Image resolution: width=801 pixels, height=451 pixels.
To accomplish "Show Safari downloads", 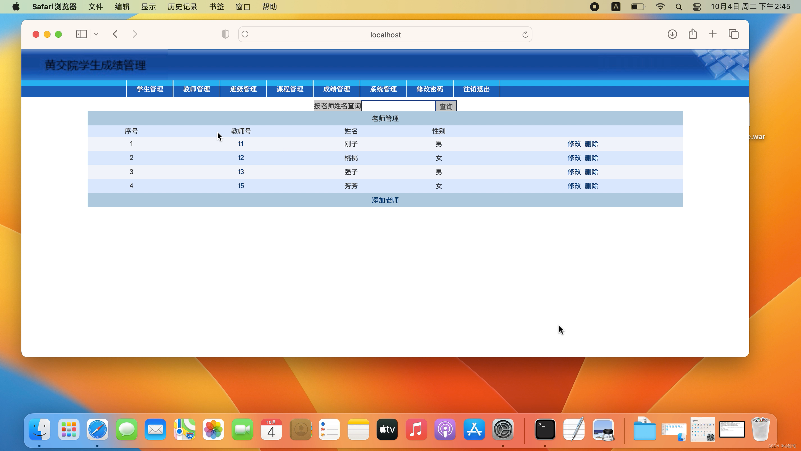I will click(672, 34).
